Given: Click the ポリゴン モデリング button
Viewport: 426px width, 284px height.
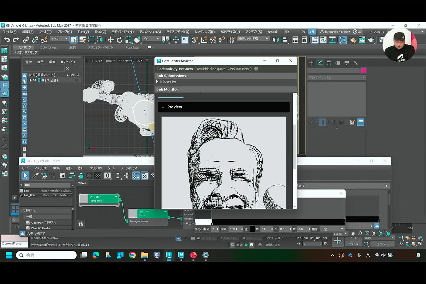Looking at the screenshot, I should tap(25, 52).
